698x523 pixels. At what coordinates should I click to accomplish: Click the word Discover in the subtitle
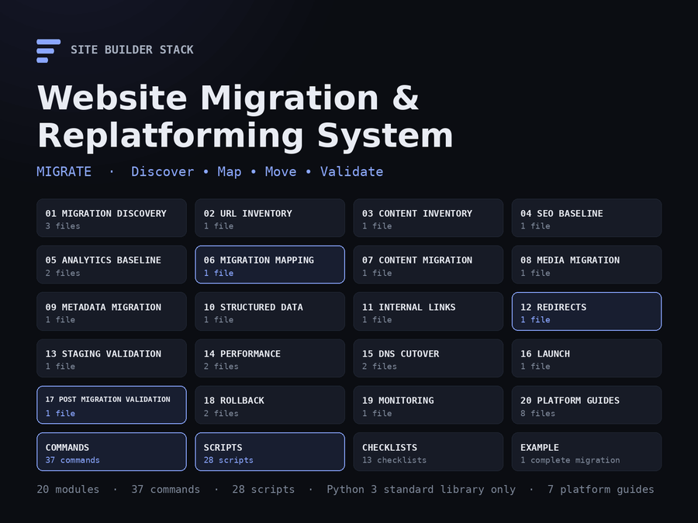click(x=163, y=172)
